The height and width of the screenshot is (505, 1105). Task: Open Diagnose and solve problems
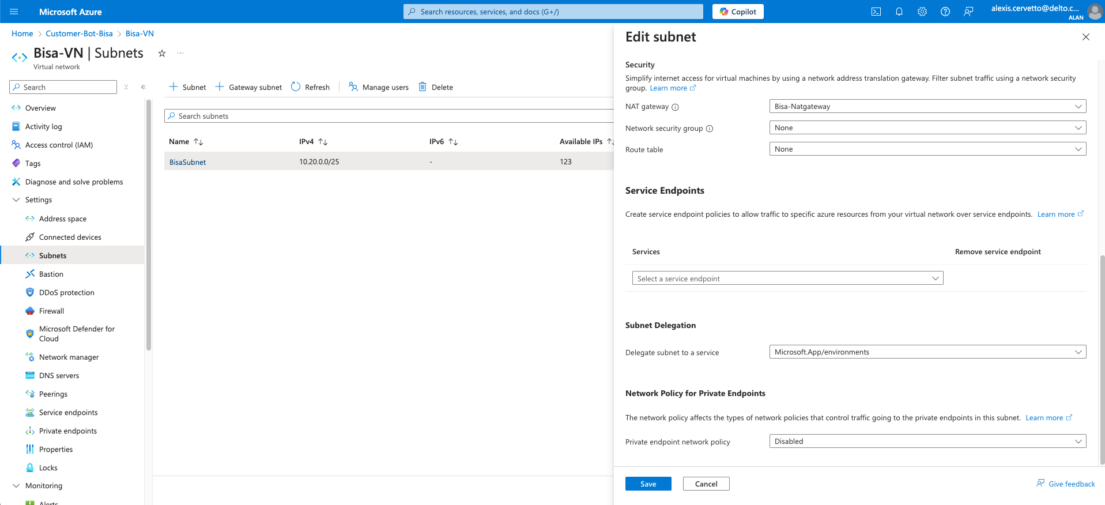(x=74, y=182)
